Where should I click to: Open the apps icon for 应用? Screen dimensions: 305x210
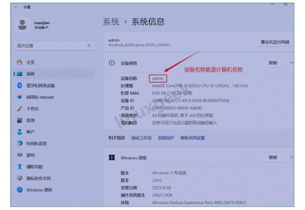[x=19, y=120]
